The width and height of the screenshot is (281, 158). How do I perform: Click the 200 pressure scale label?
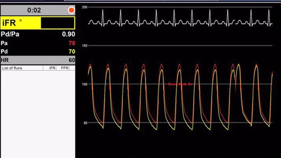pos(84,7)
